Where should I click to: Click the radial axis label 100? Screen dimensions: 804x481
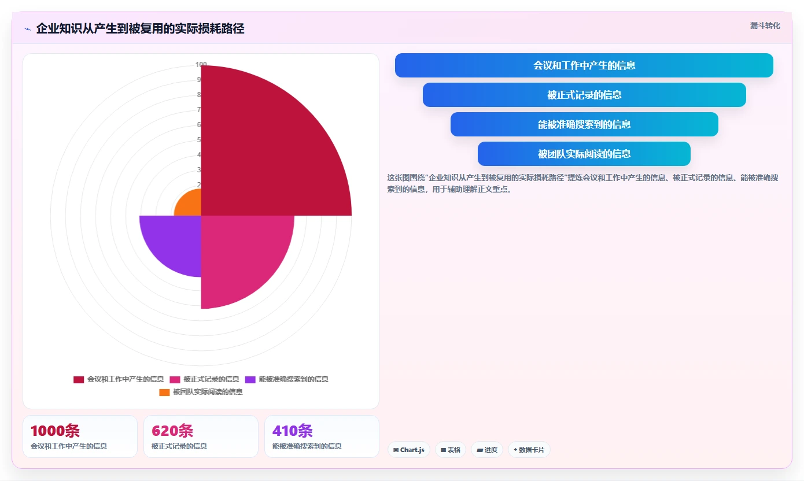(x=201, y=65)
